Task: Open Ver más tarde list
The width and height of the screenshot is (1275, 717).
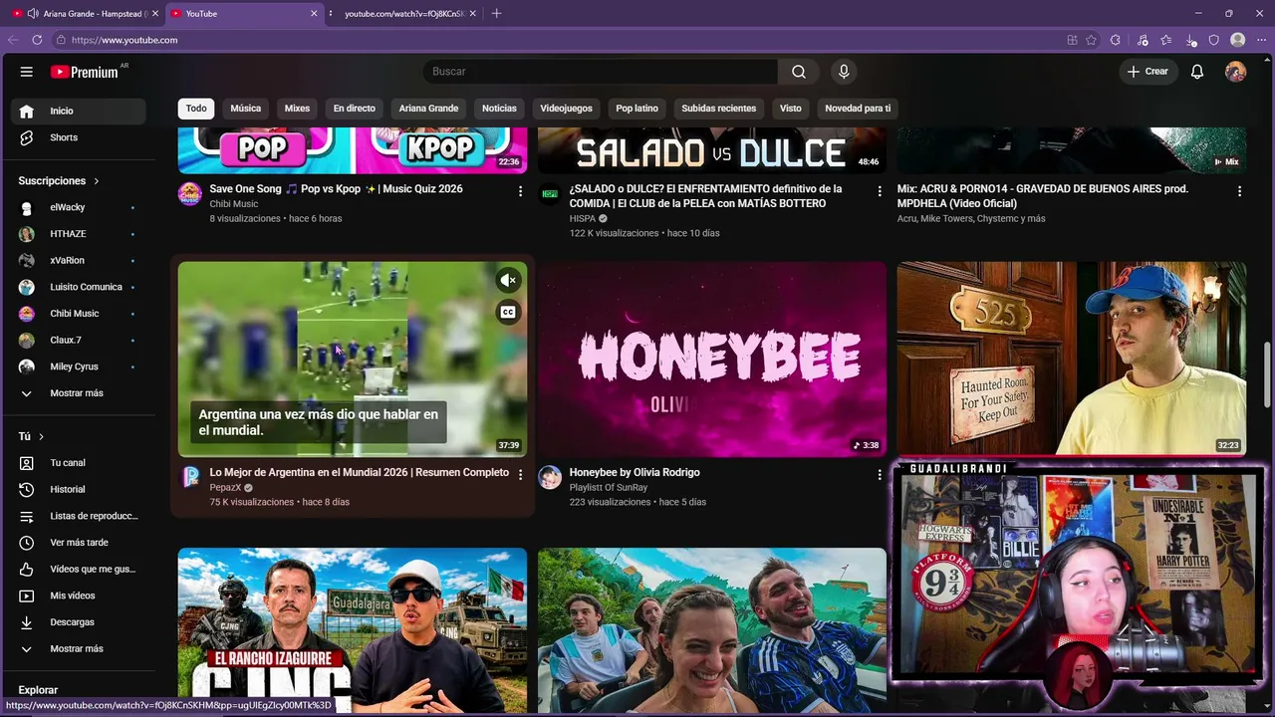Action: click(x=78, y=543)
